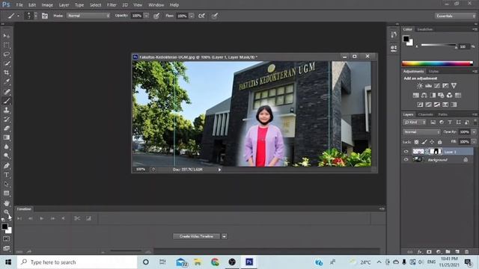The image size is (479, 269).
Task: Switch to the Paths tab
Action: coord(442,114)
